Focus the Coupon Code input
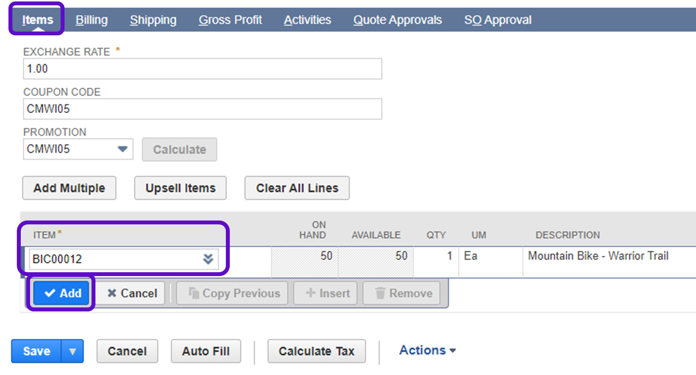Screen dimensions: 696x375 coord(202,109)
